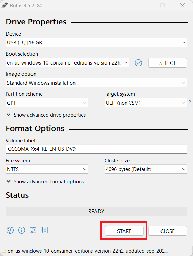Image resolution: width=193 pixels, height=256 pixels.
Task: Open the Target system dropdown
Action: click(x=146, y=103)
